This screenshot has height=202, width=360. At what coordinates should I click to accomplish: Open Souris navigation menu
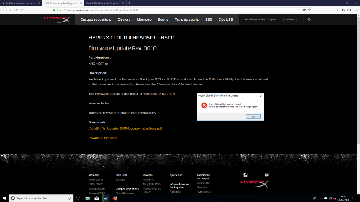click(x=163, y=20)
